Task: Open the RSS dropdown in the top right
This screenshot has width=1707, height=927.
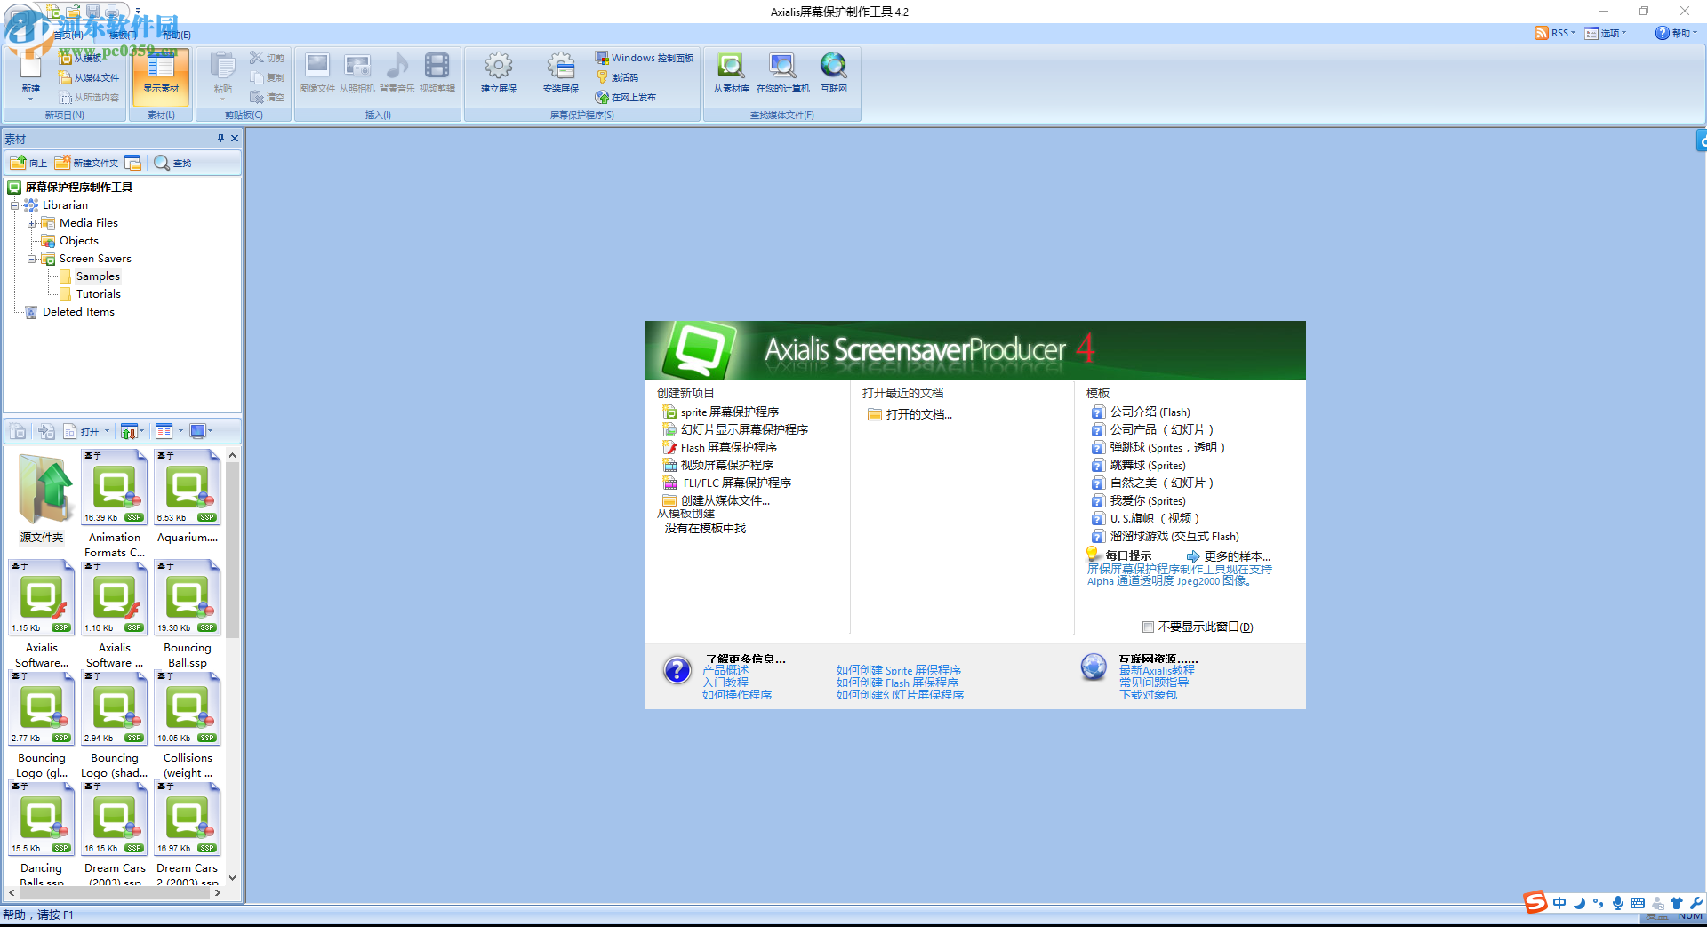Action: tap(1554, 33)
